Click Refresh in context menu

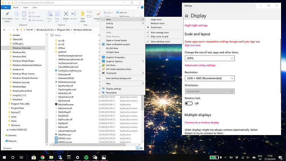pos(109,27)
